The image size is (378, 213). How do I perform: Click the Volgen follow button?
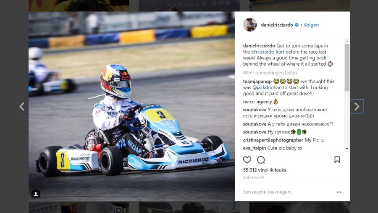pos(311,25)
